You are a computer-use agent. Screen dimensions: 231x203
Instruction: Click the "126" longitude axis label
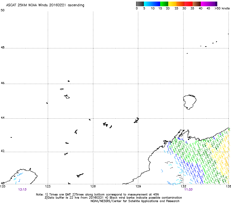tap(93, 186)
